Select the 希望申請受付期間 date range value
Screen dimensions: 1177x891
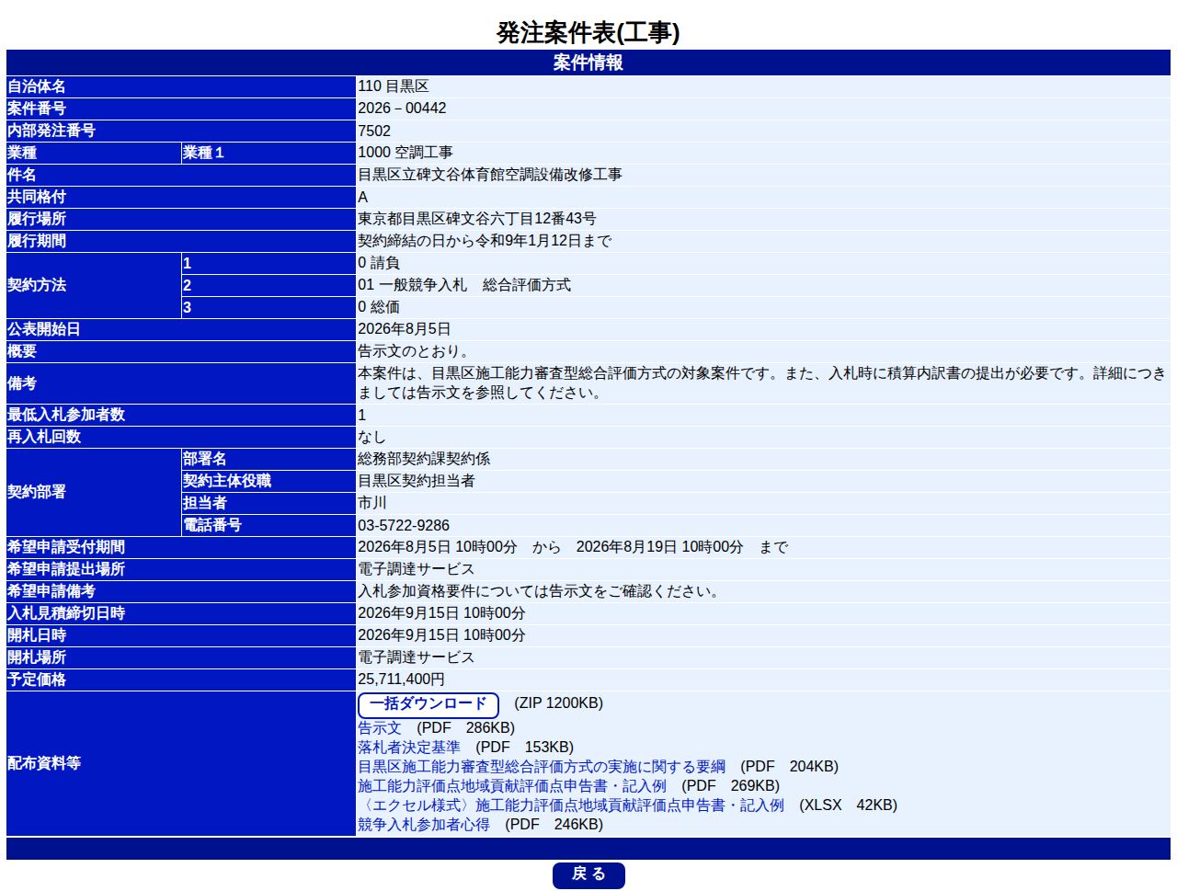pyautogui.click(x=573, y=547)
